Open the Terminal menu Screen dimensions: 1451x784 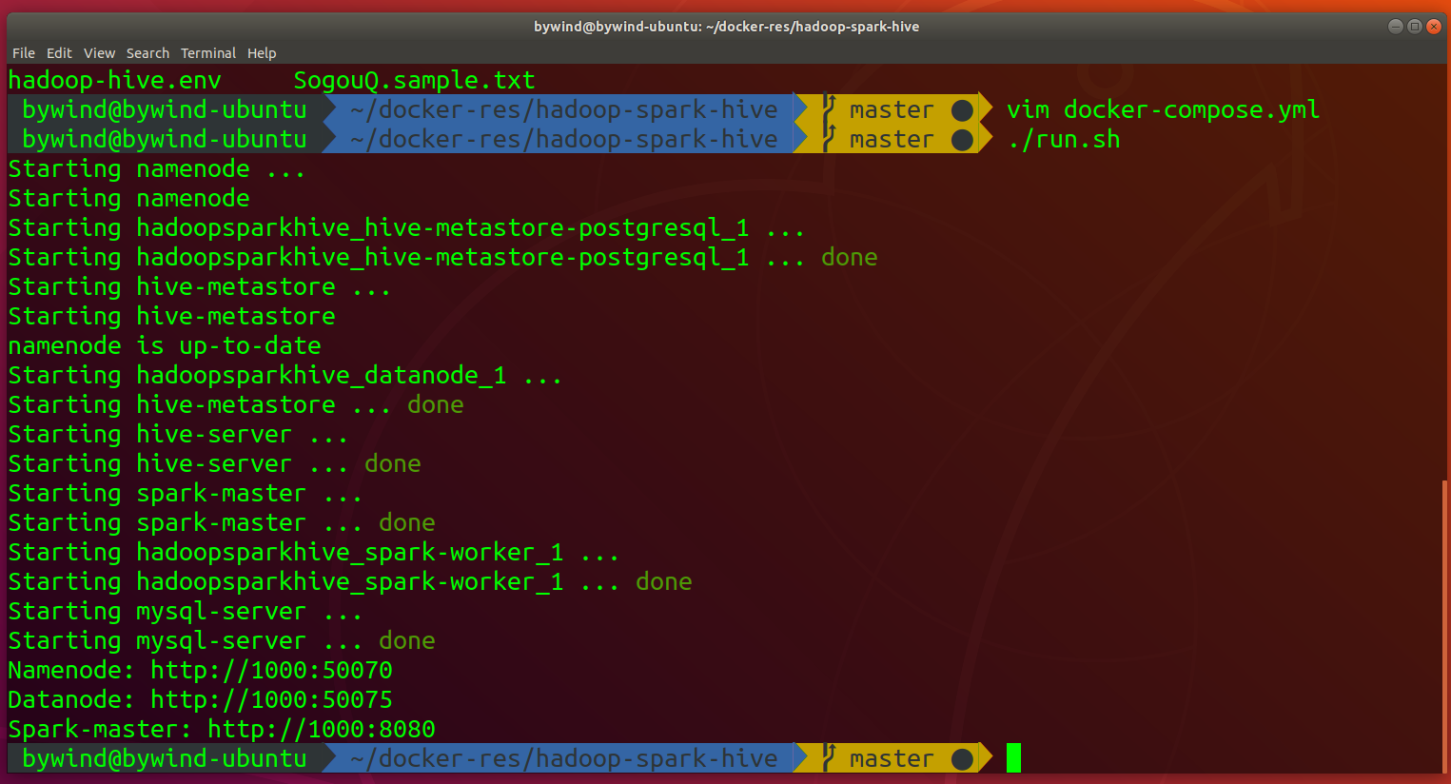click(x=208, y=53)
